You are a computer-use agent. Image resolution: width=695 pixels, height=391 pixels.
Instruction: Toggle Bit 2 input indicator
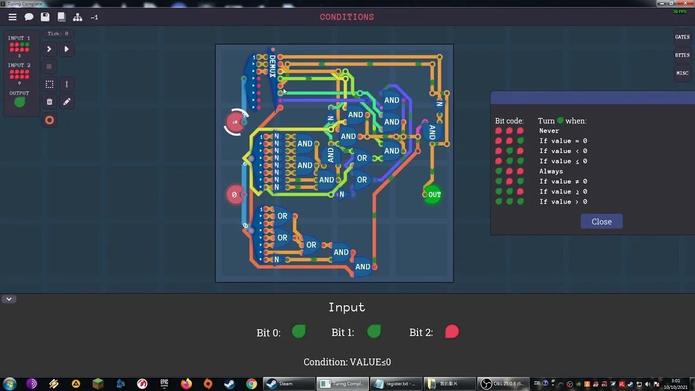pos(452,332)
